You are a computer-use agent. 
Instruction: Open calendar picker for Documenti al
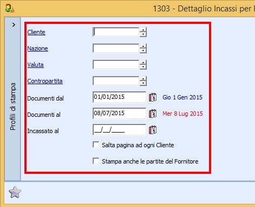(x=153, y=114)
